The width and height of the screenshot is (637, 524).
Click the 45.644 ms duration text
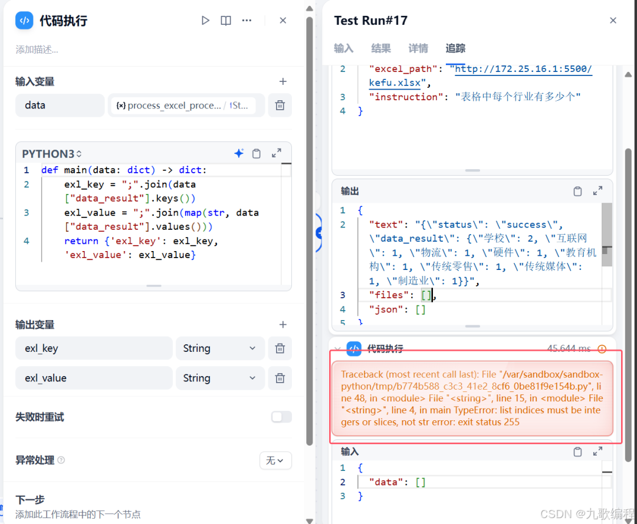pyautogui.click(x=569, y=348)
